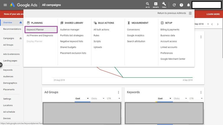223x125 pixels.
Task: Open the Clicks dropdown in Keywords
Action: [x=180, y=99]
